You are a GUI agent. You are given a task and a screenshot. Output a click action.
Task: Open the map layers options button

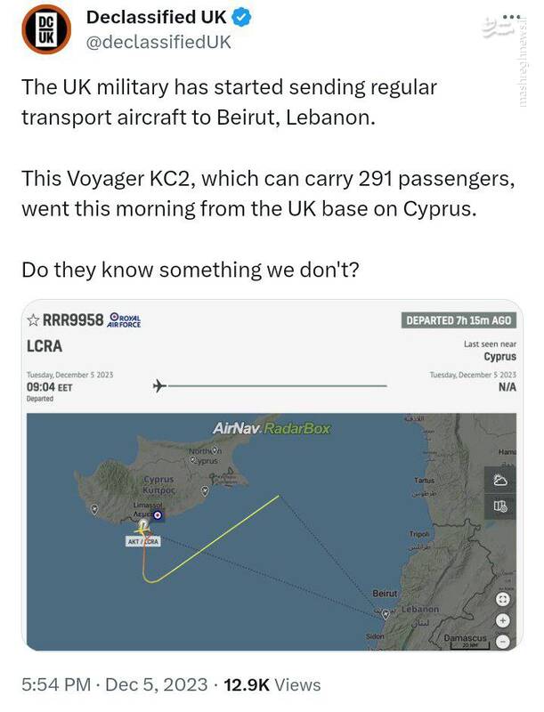(x=500, y=506)
